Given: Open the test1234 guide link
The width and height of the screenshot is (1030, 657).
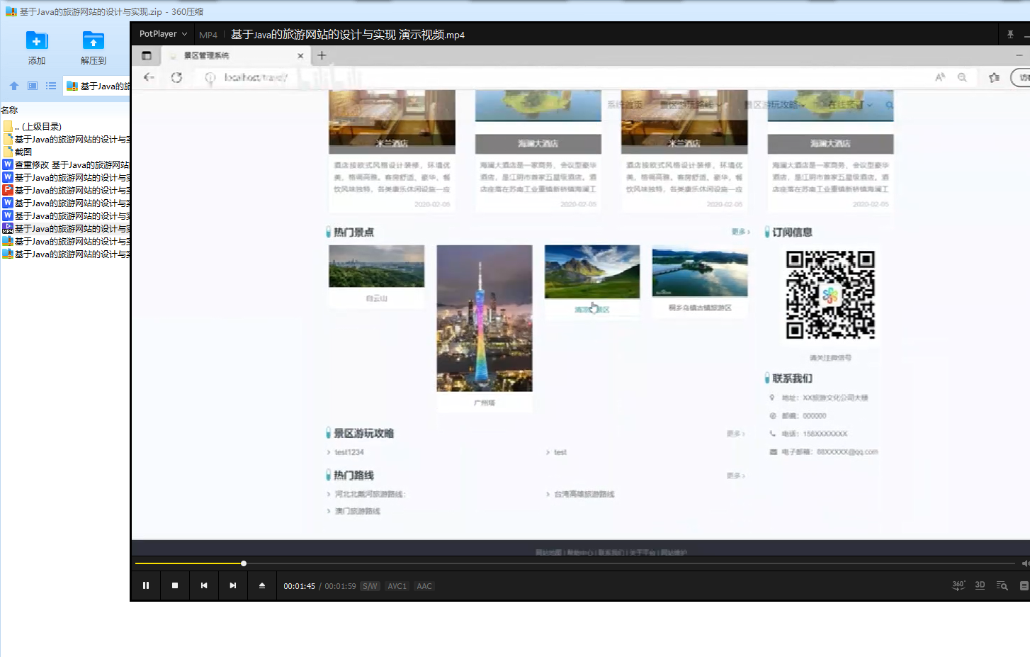Looking at the screenshot, I should pyautogui.click(x=349, y=452).
